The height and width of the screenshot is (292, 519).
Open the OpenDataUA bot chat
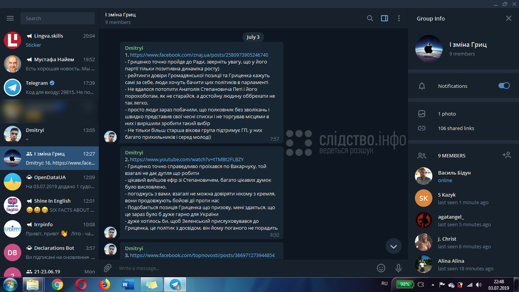(x=49, y=182)
